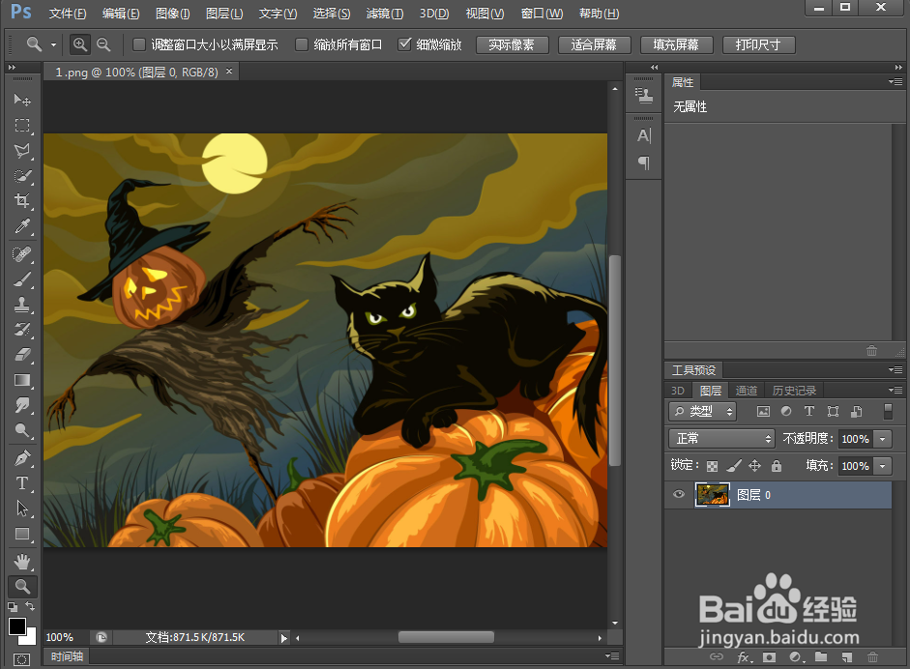Open layers panel flyout menu
The width and height of the screenshot is (910, 669).
click(x=895, y=390)
